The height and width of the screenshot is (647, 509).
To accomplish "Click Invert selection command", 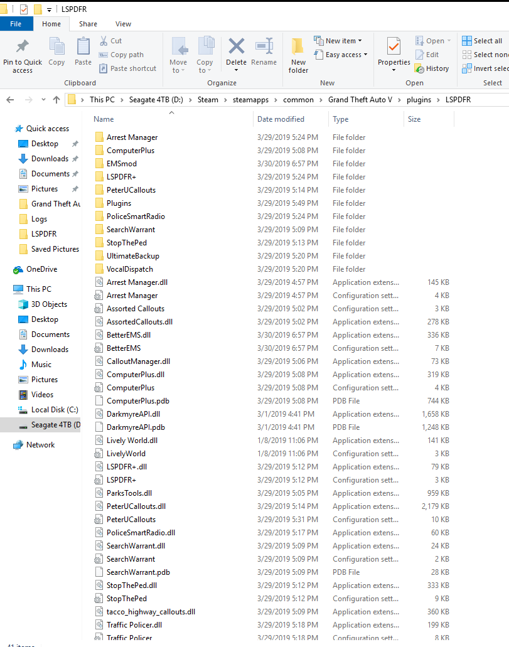I will point(486,68).
